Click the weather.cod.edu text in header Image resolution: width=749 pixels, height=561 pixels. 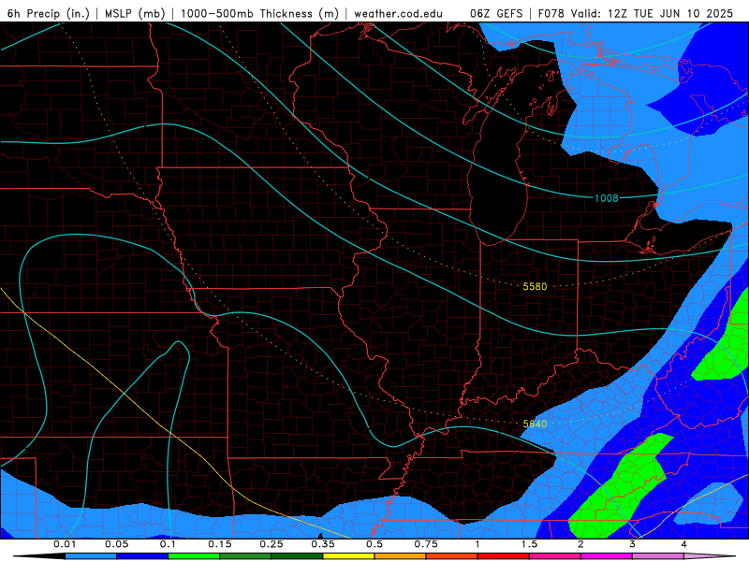399,14
